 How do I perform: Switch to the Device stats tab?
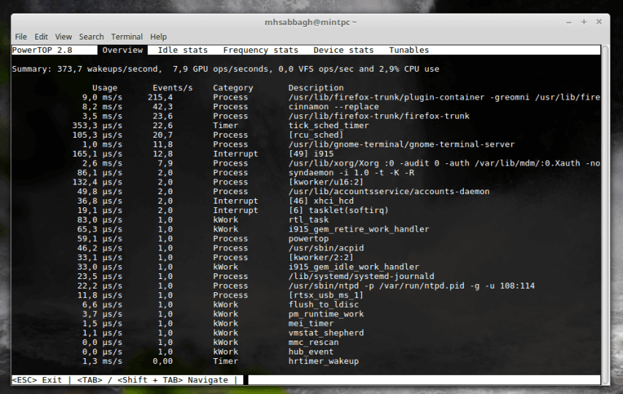click(343, 50)
